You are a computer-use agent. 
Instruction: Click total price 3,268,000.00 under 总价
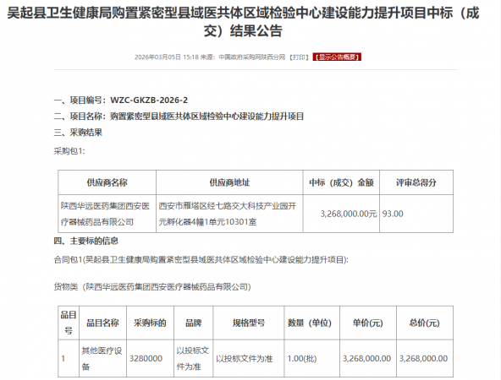423,359
